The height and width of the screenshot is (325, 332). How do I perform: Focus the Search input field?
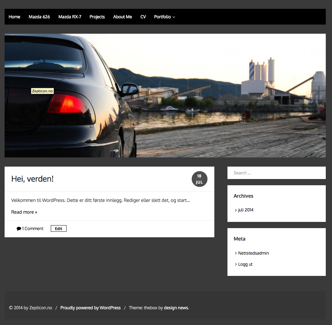pos(277,173)
